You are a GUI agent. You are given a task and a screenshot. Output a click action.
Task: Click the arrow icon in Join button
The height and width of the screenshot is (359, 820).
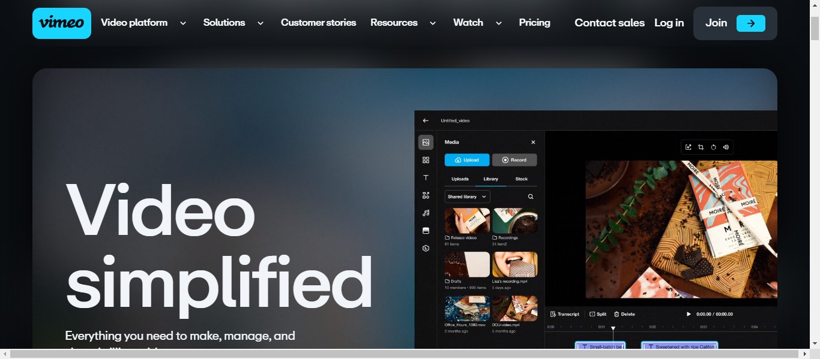pos(751,23)
